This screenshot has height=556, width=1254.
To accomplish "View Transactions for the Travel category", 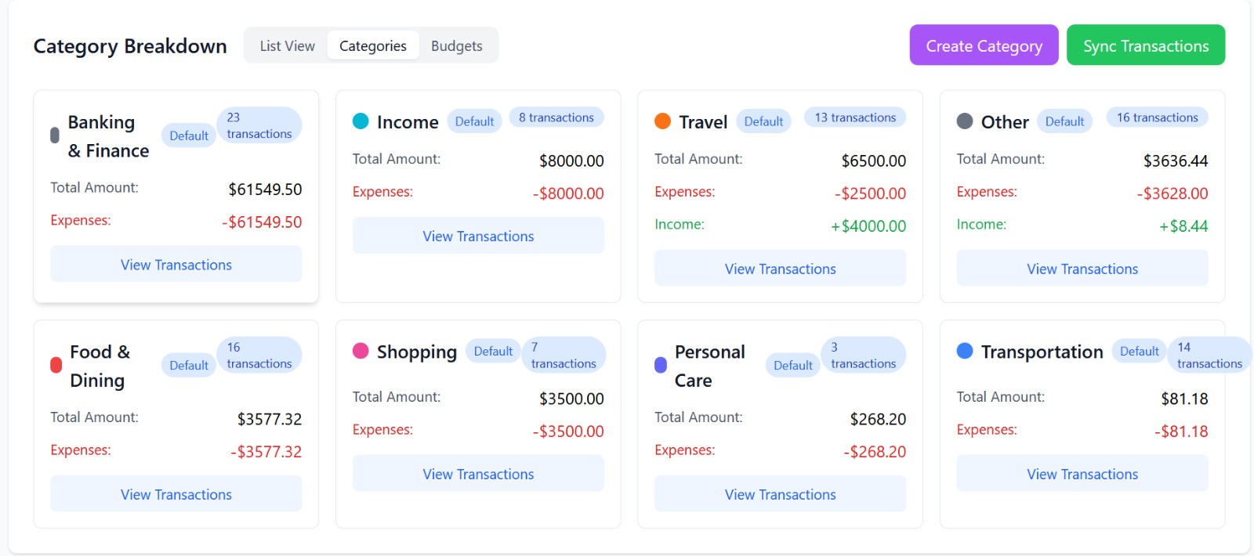I will coord(781,269).
